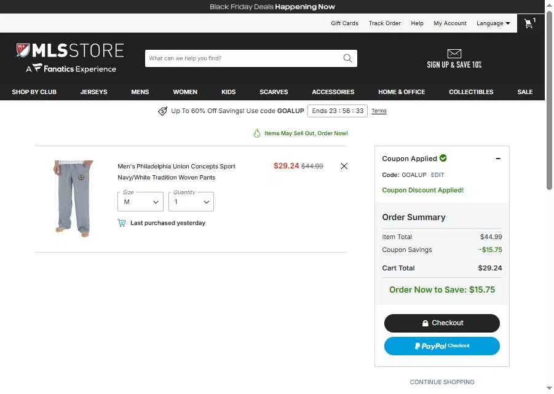Open the Women menu
Viewport: 554px width, 394px height.
pos(185,92)
